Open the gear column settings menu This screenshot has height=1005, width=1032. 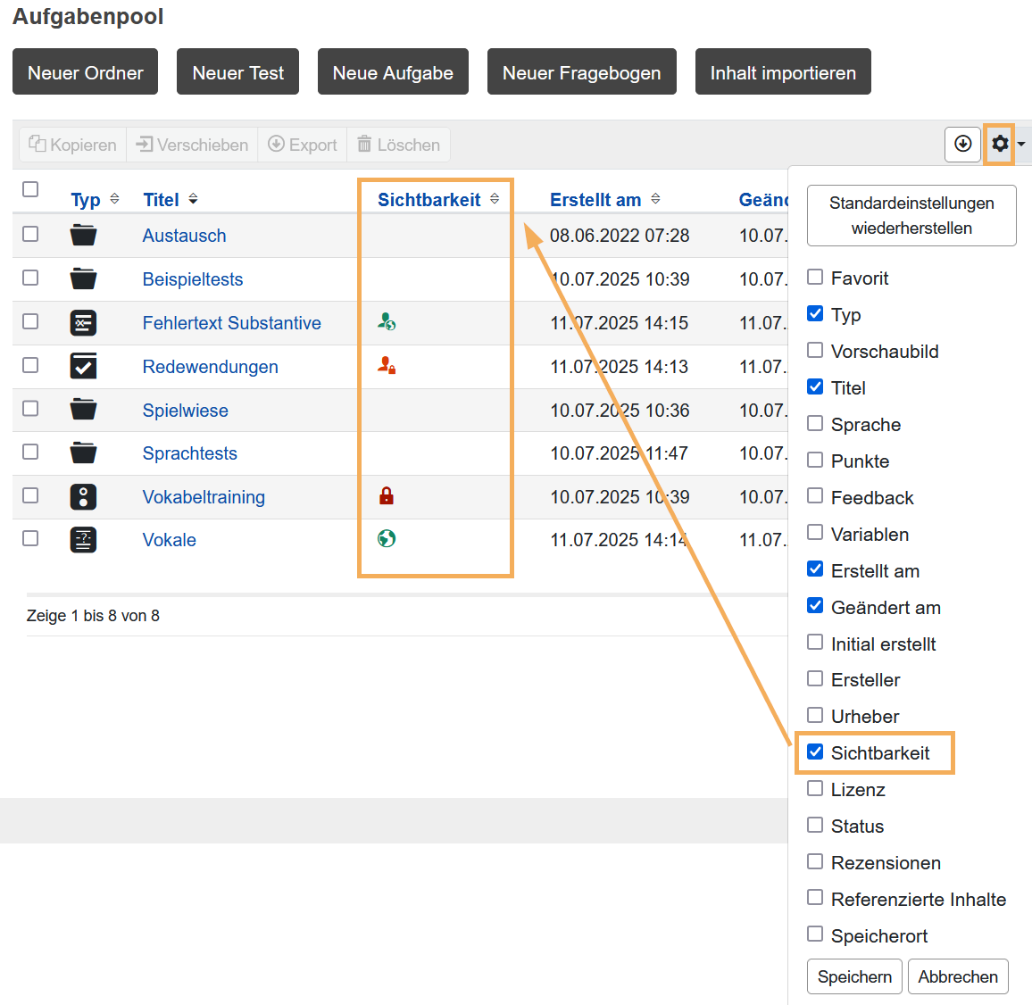(1001, 144)
